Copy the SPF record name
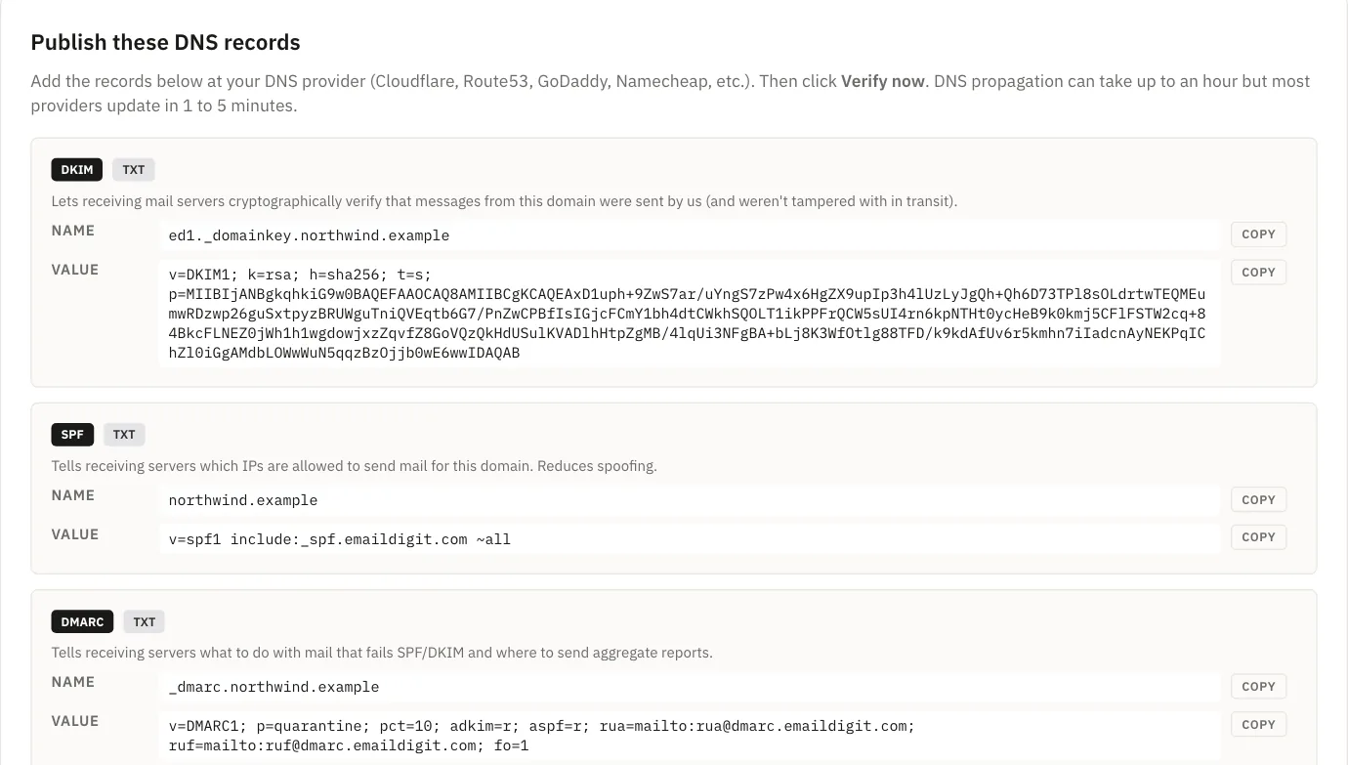Image resolution: width=1348 pixels, height=765 pixels. [1258, 500]
